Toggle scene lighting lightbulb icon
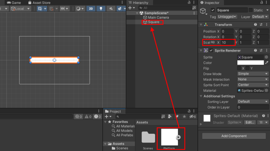This screenshot has height=151, width=270. (101, 9)
